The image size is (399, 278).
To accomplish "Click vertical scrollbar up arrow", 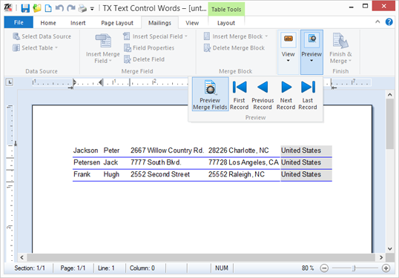I will click(x=390, y=95).
